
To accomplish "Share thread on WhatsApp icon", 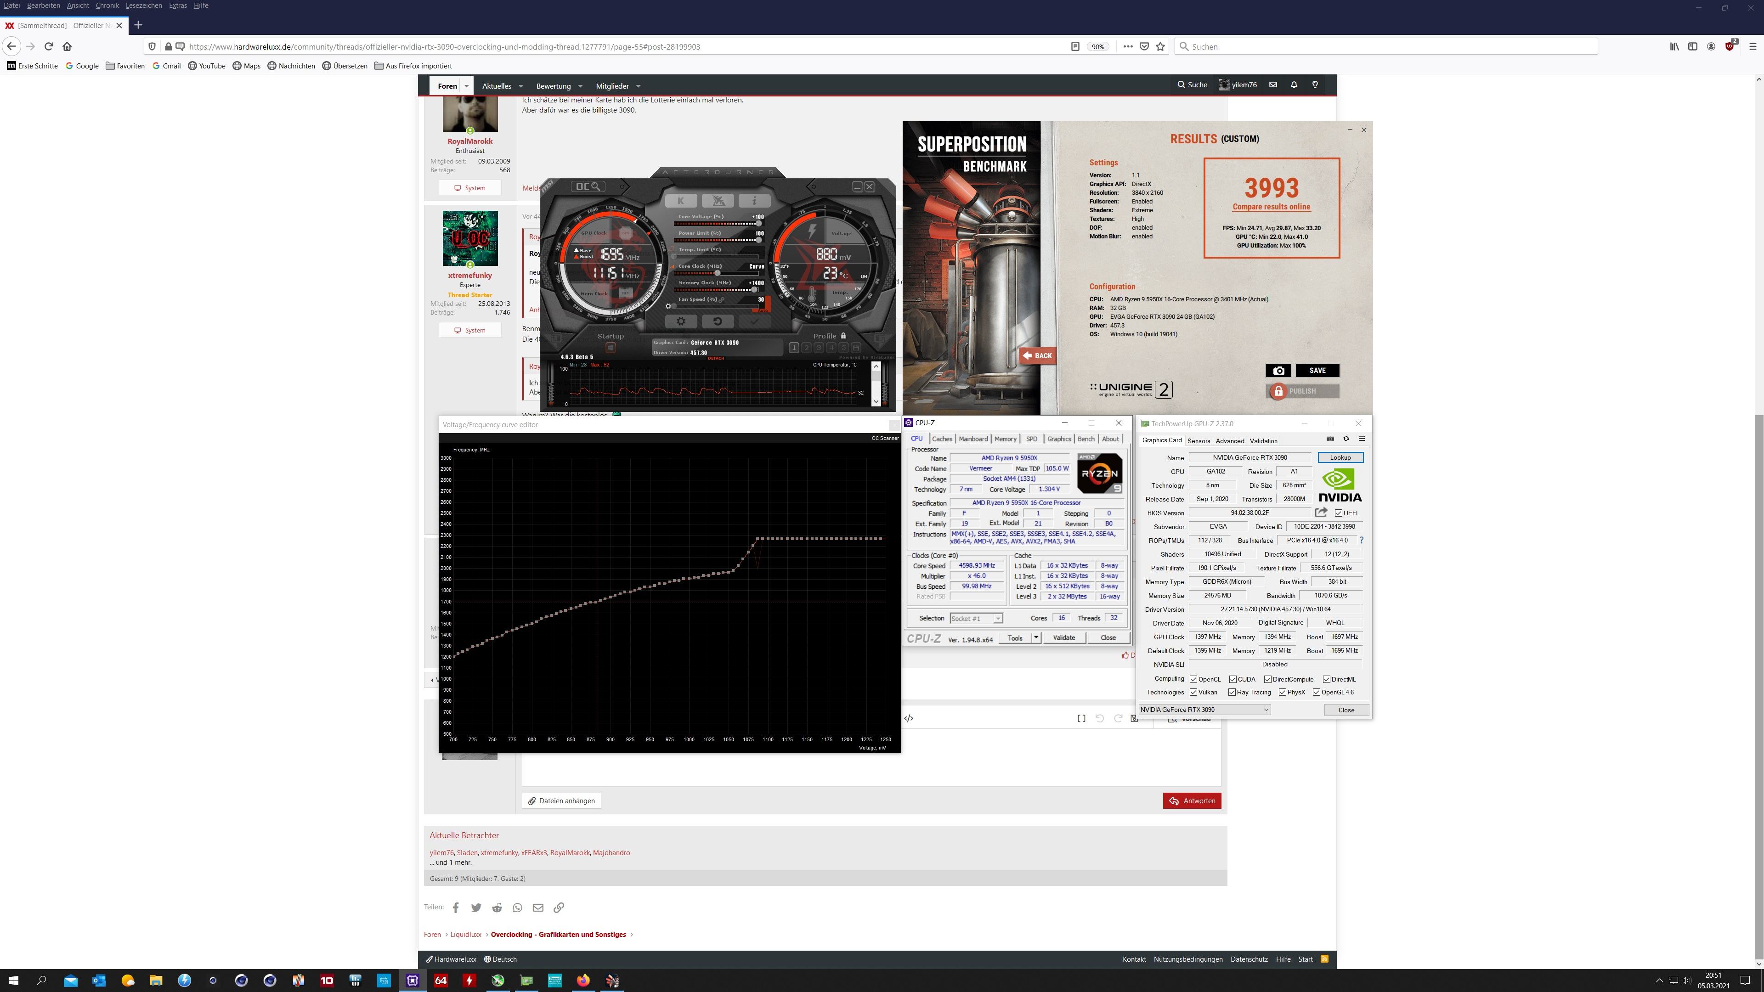I will pos(518,908).
